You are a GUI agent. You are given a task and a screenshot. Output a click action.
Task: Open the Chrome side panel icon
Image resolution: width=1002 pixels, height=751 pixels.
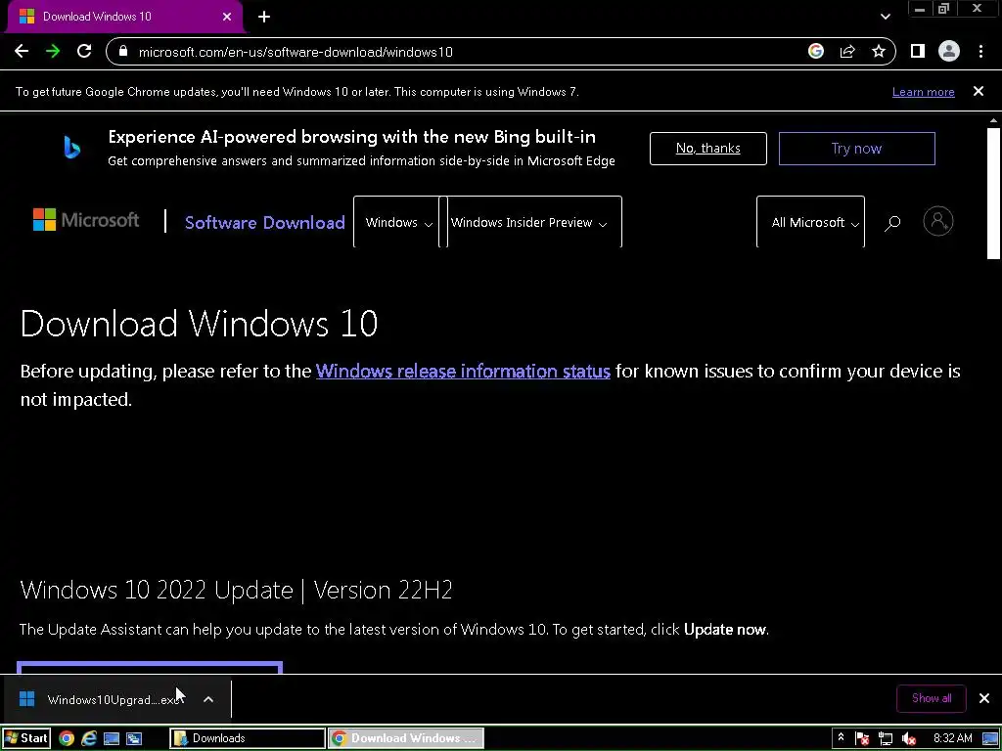pyautogui.click(x=918, y=52)
